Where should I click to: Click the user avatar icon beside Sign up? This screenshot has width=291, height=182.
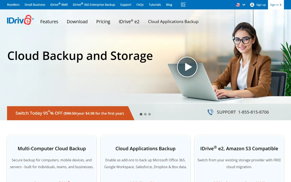[252, 5]
